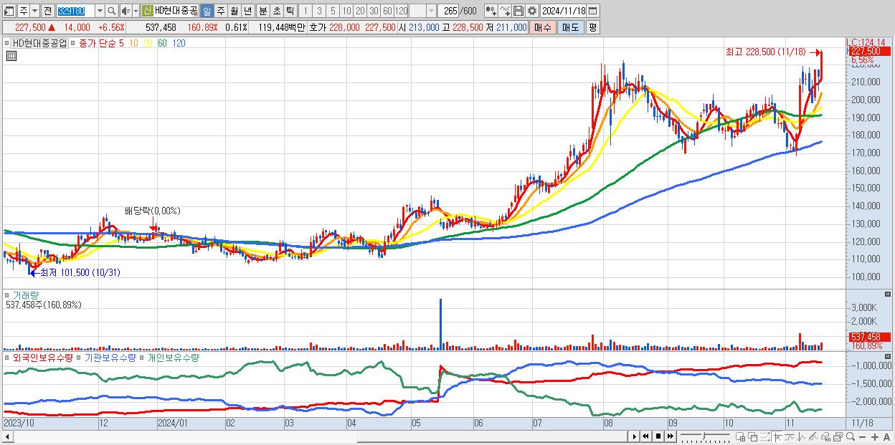The image size is (895, 445).
Task: Toggle the 전 button in toolbar
Action: click(x=47, y=11)
